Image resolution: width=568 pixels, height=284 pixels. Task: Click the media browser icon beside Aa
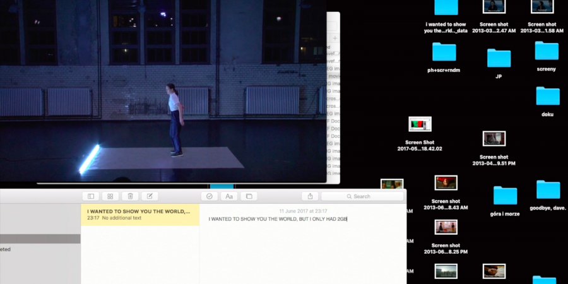249,196
